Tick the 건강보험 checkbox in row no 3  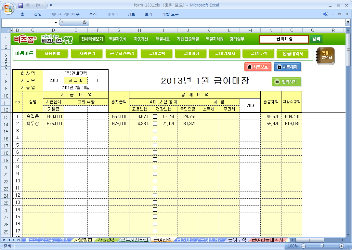click(x=155, y=131)
